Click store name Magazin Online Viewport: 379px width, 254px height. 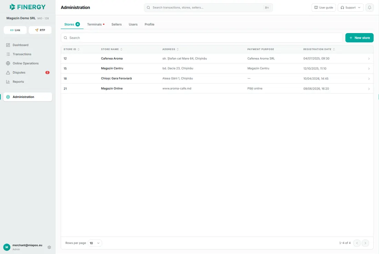point(112,89)
